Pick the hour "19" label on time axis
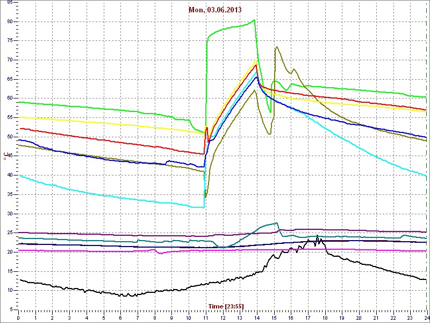Viewport: 430px width, 323px height. (x=342, y=318)
